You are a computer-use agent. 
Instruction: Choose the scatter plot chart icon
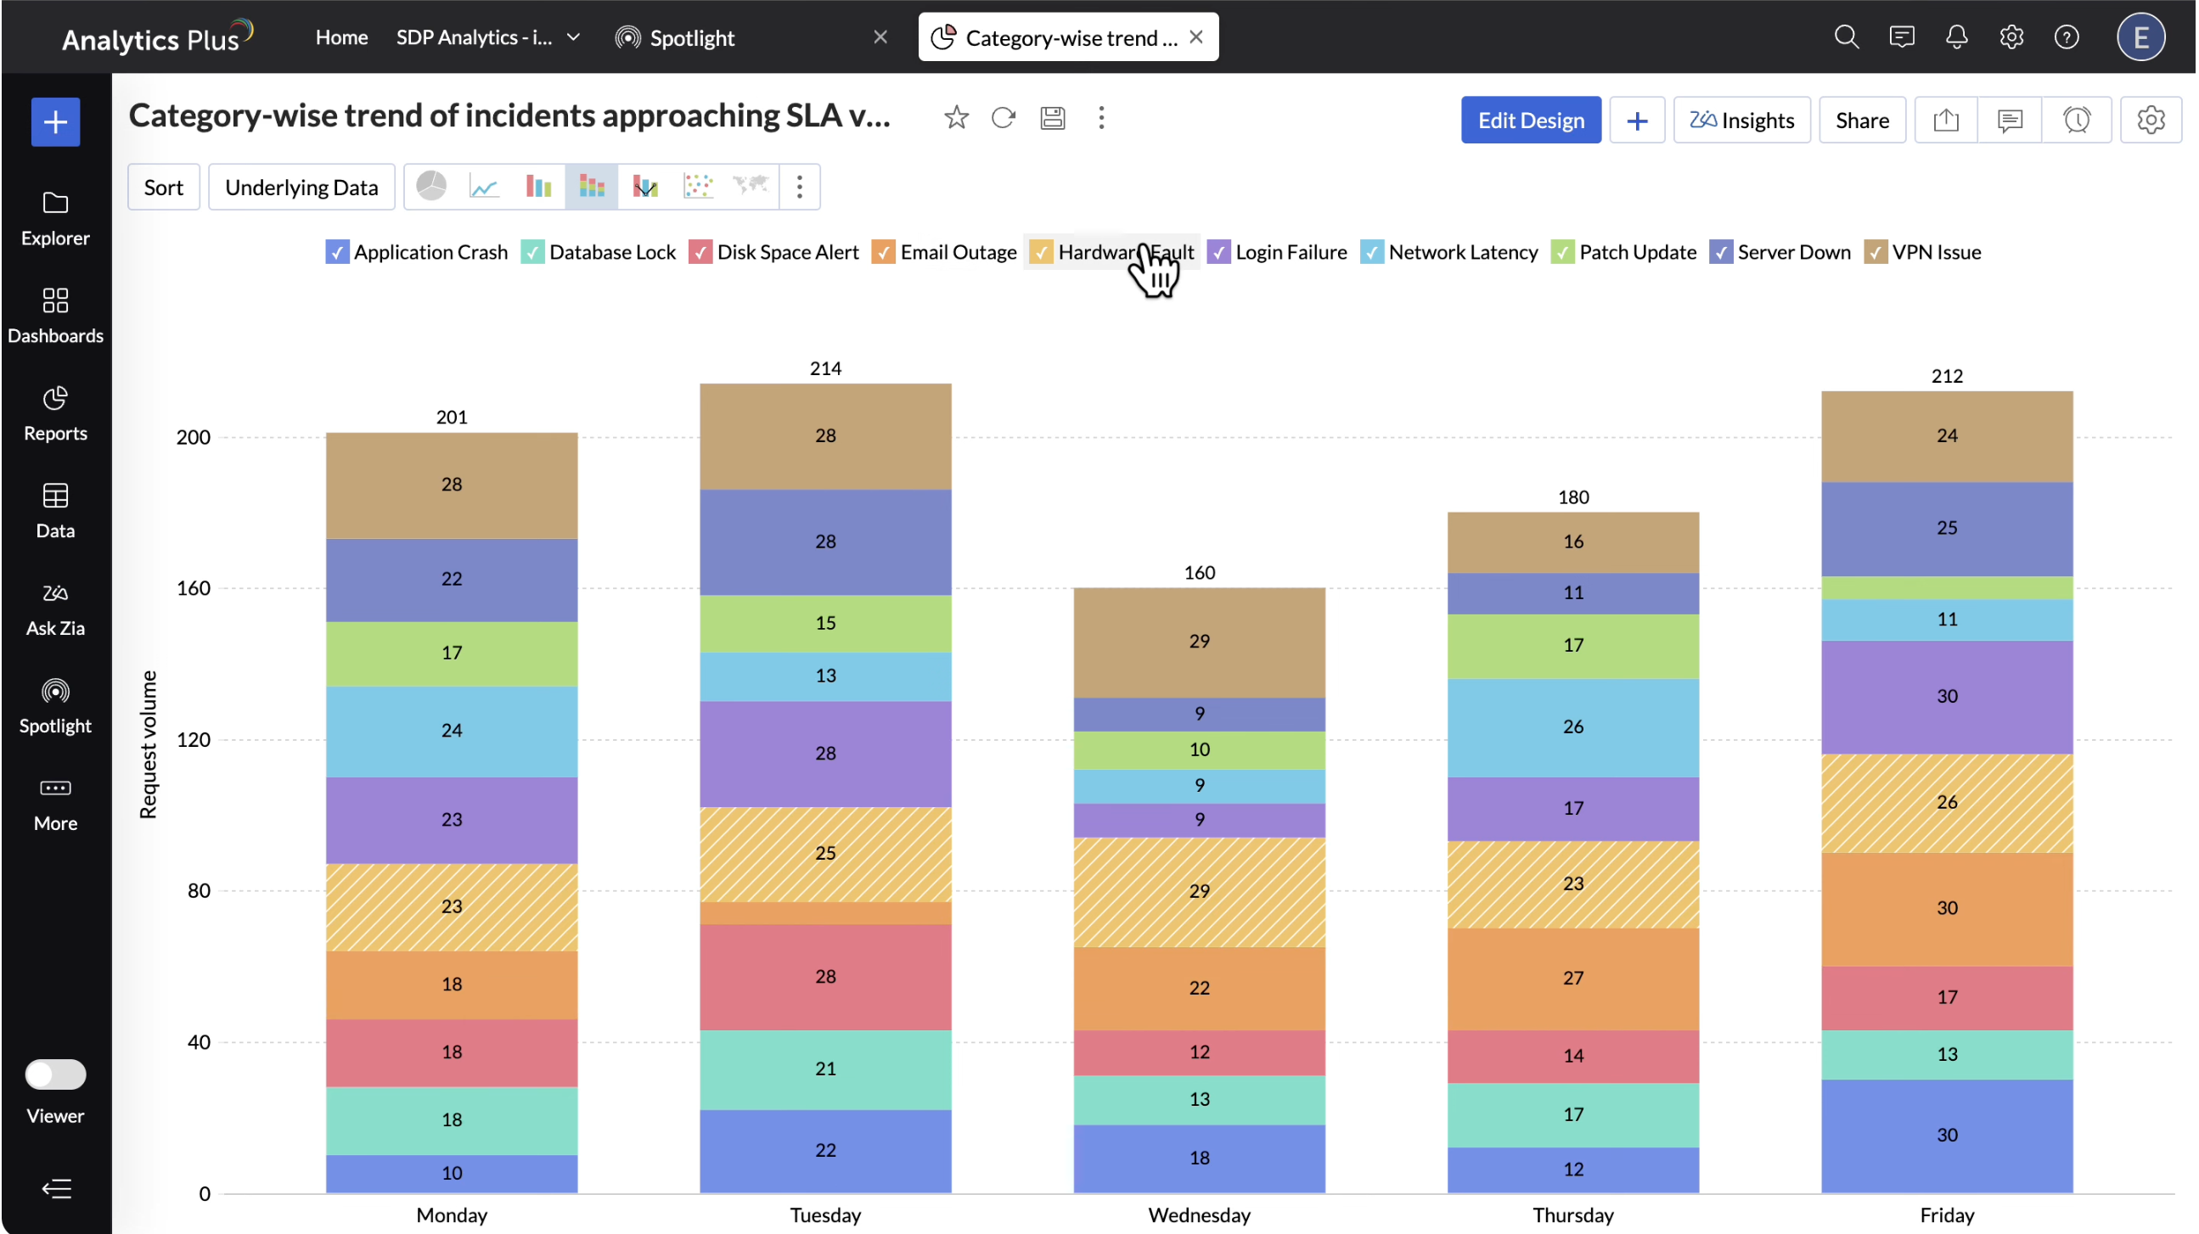coord(698,186)
